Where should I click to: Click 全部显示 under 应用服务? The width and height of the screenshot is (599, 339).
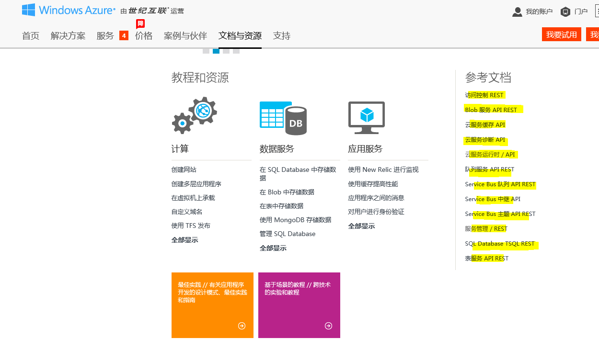(x=362, y=226)
